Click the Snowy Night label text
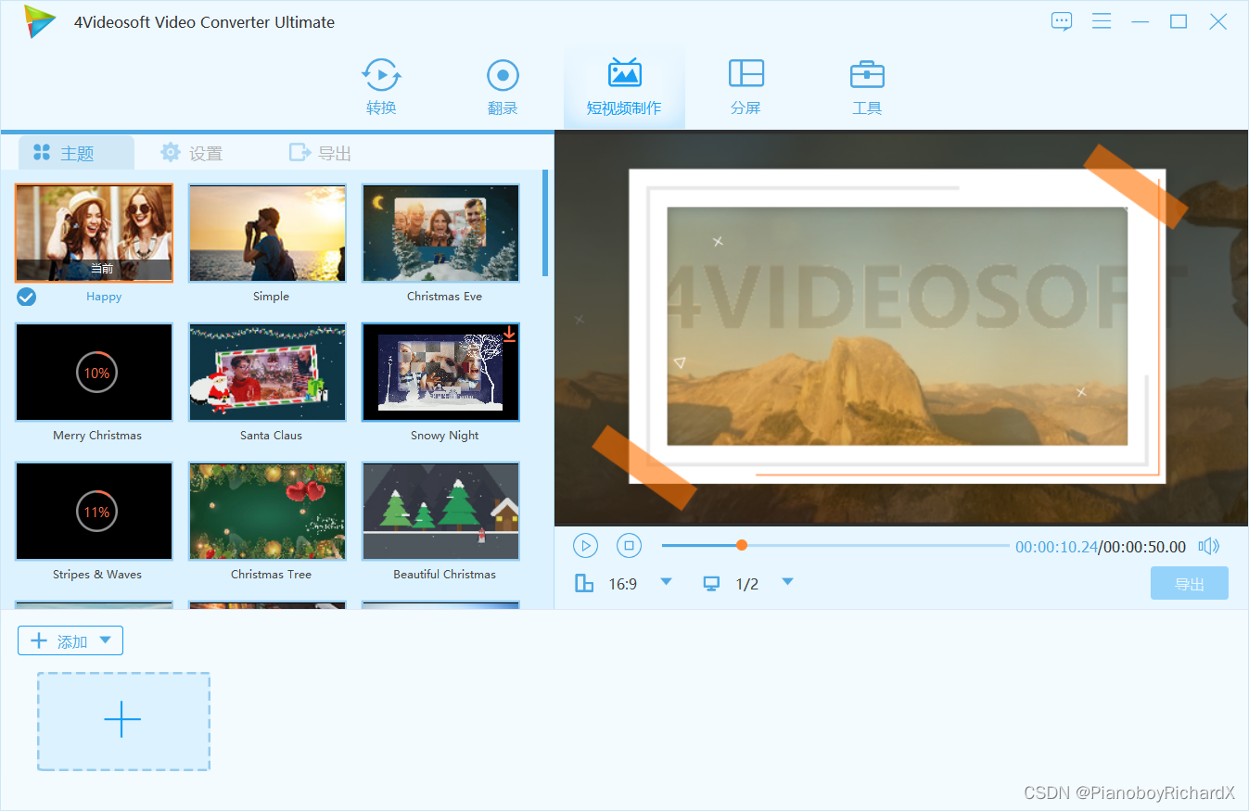 [x=444, y=436]
